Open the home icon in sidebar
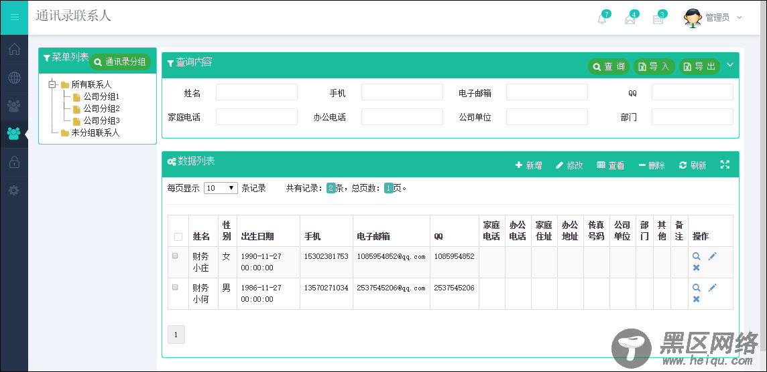Screen dimensions: 767x372 click(x=14, y=50)
